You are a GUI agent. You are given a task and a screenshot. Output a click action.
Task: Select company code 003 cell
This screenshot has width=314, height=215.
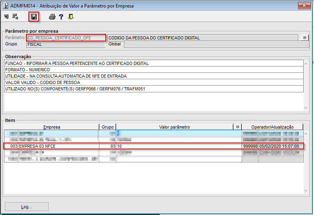click(x=11, y=146)
